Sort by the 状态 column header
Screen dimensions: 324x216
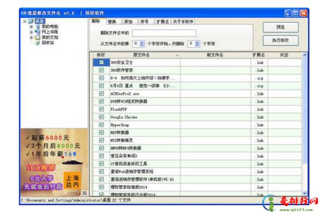pos(285,55)
